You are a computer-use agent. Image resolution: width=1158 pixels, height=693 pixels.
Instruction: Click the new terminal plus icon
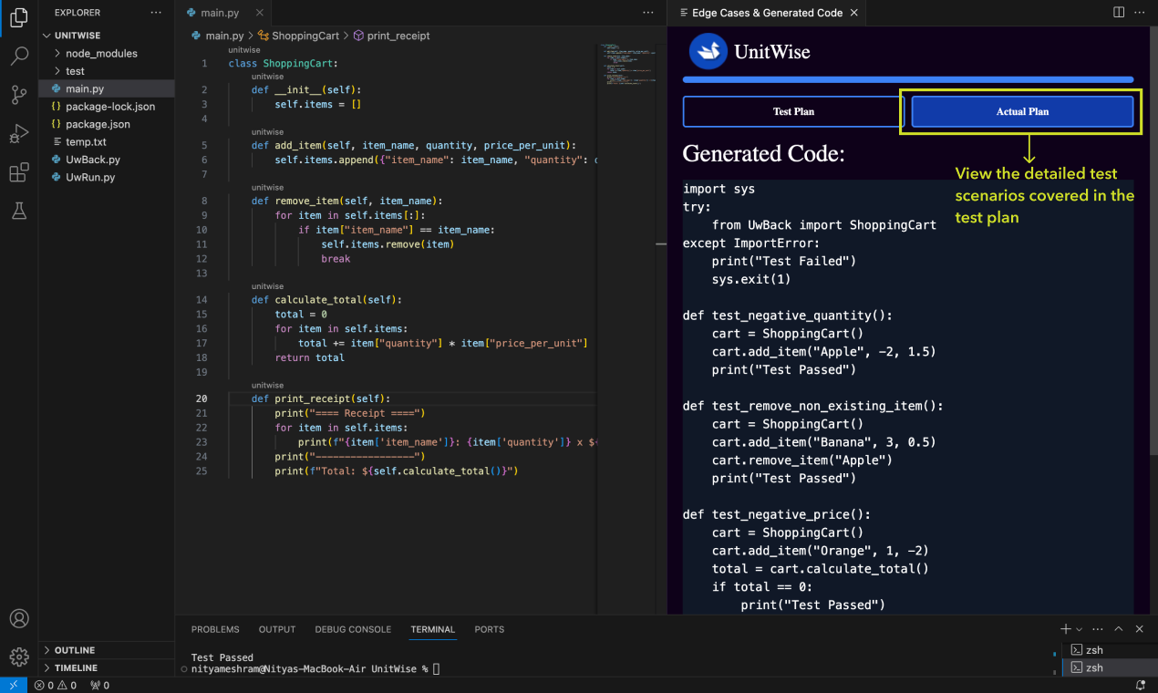point(1065,629)
